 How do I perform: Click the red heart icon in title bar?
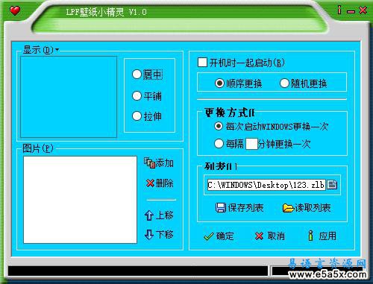coord(15,10)
